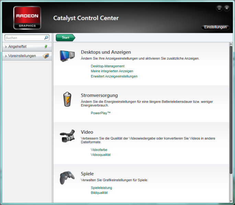Click the Angeheftet label

point(17,46)
